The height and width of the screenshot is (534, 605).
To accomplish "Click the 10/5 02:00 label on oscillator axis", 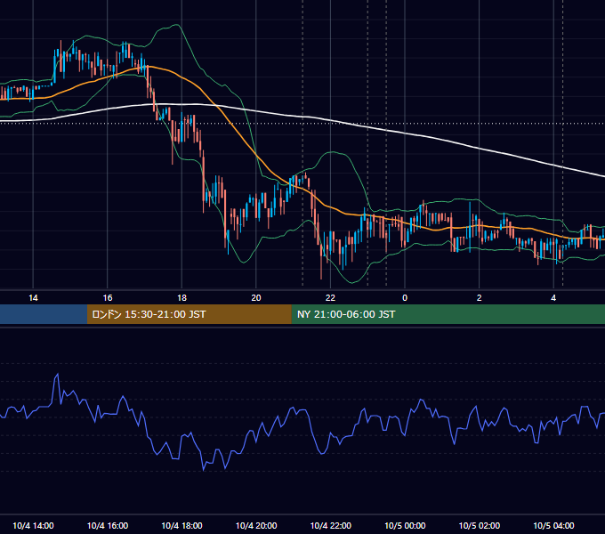I will point(480,525).
